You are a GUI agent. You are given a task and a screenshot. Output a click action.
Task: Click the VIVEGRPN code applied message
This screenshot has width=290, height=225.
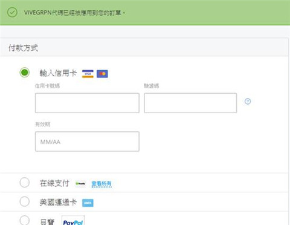click(x=74, y=13)
